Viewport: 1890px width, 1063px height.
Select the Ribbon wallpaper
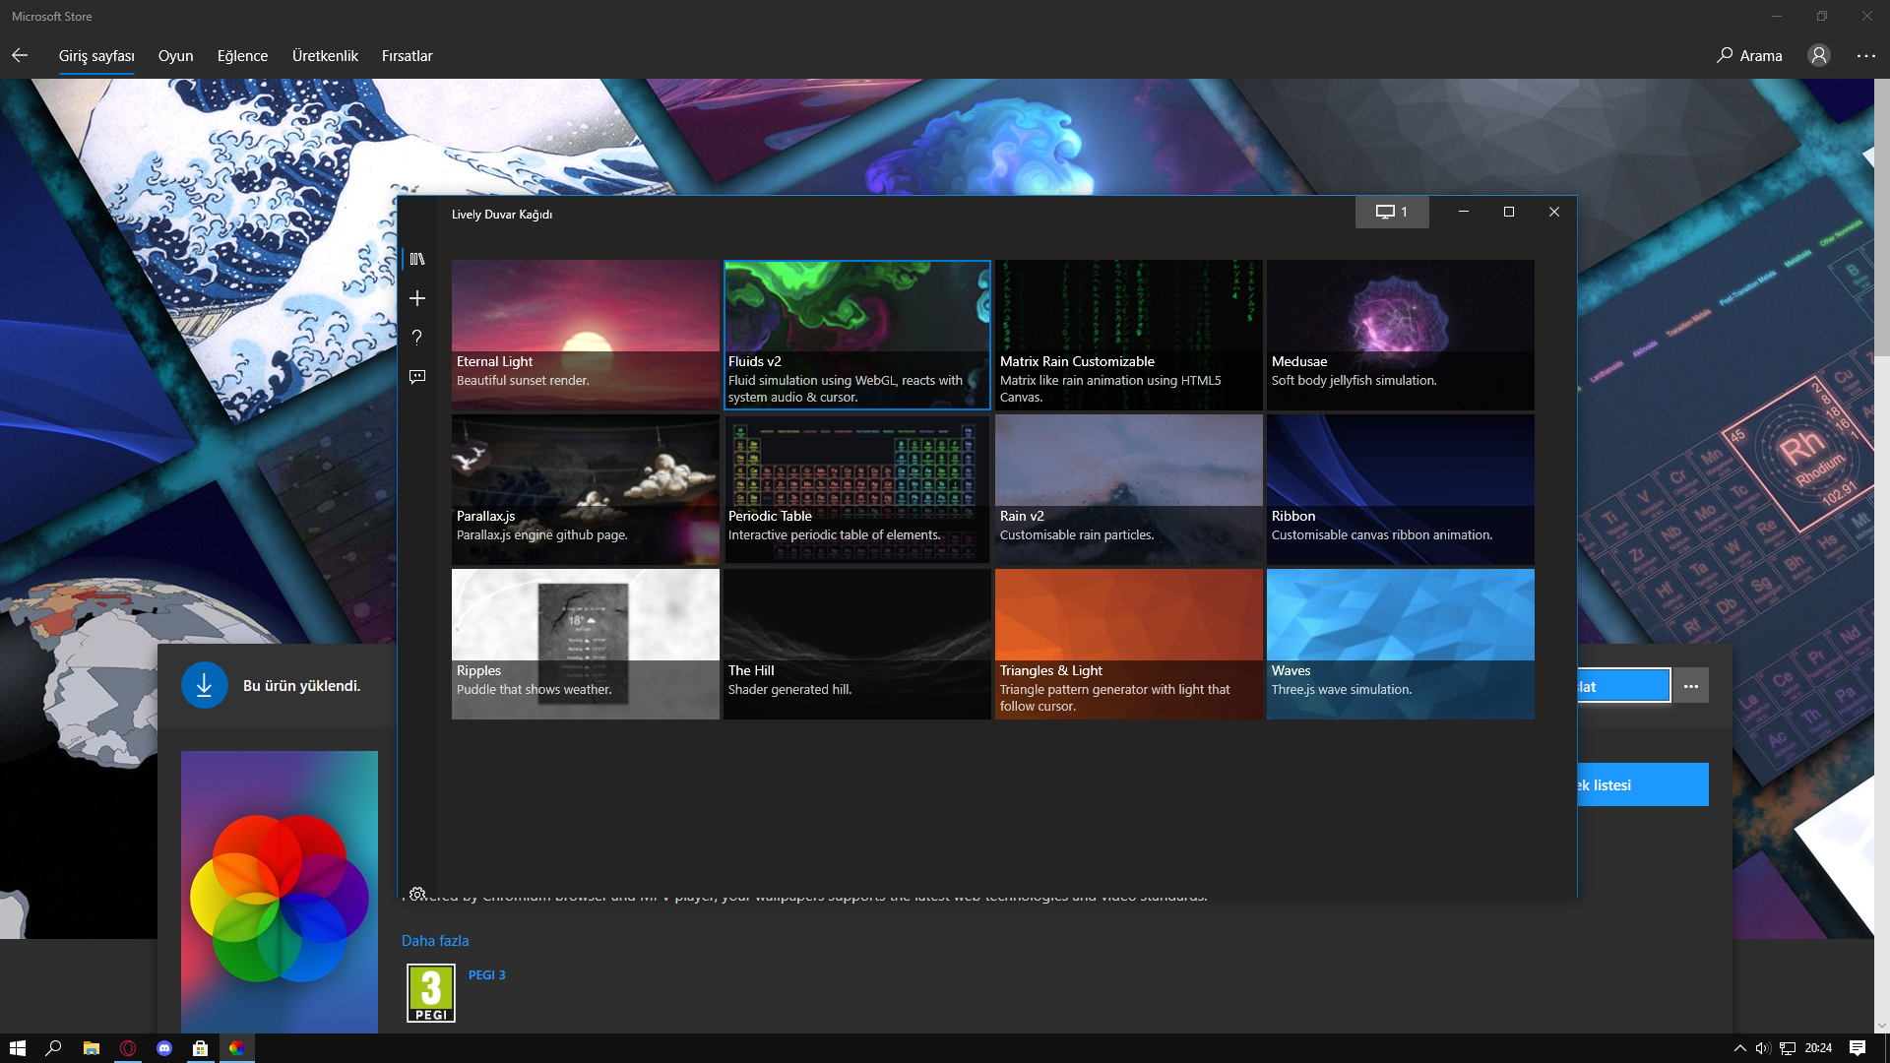coord(1401,489)
